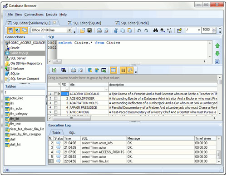The image size is (227, 176).
Task: Open the Execute menu
Action: click(x=51, y=15)
